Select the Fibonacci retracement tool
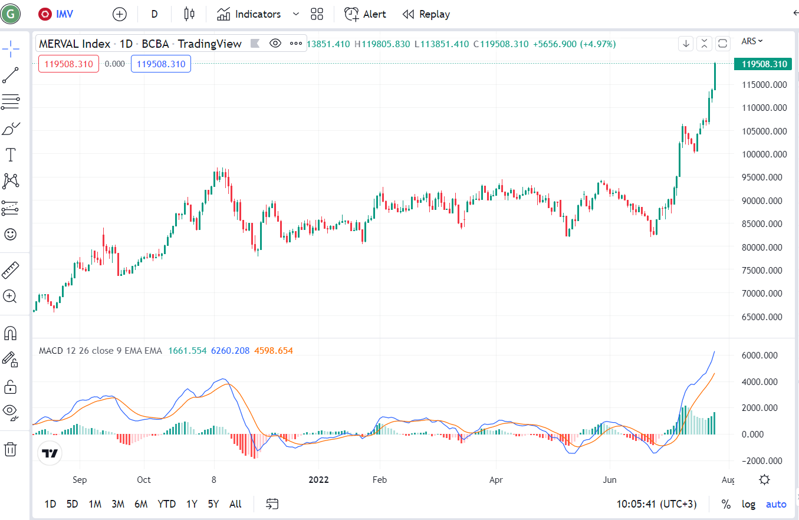The height and width of the screenshot is (520, 799). pyautogui.click(x=10, y=102)
